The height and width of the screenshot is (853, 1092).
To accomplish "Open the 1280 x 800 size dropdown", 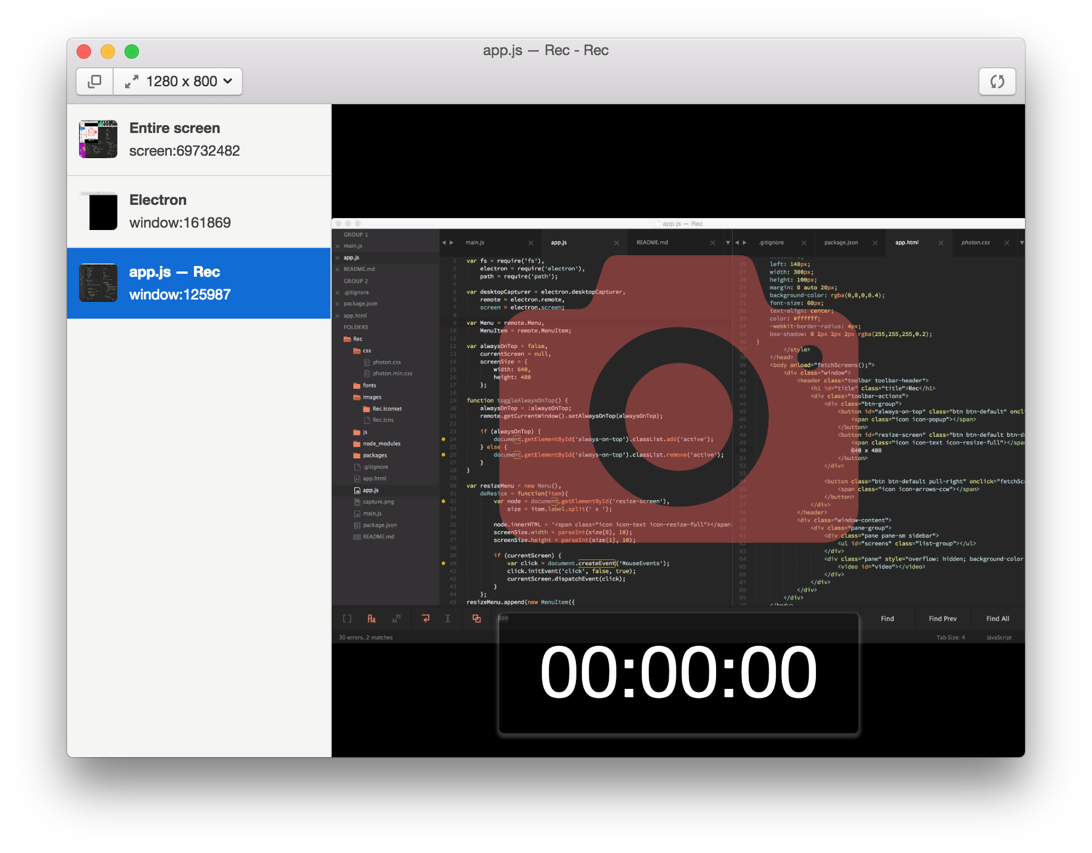I will 178,81.
